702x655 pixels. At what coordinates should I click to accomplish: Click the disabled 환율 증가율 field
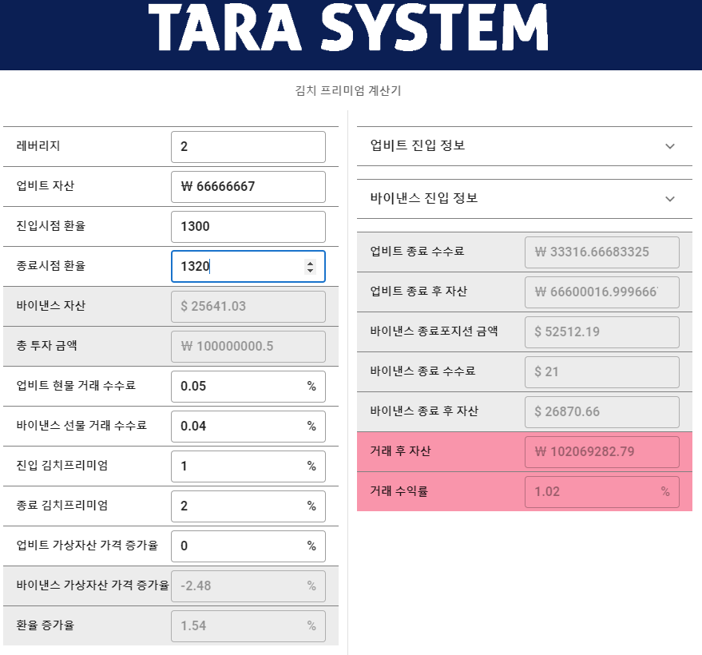click(248, 626)
